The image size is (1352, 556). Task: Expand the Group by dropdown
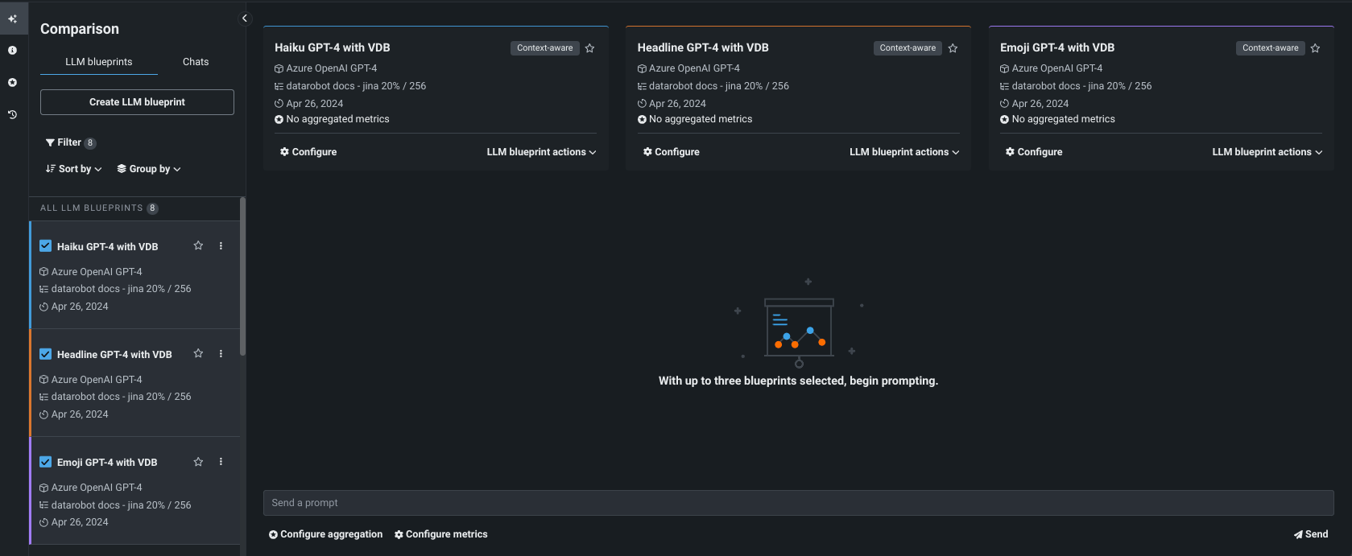coord(149,169)
